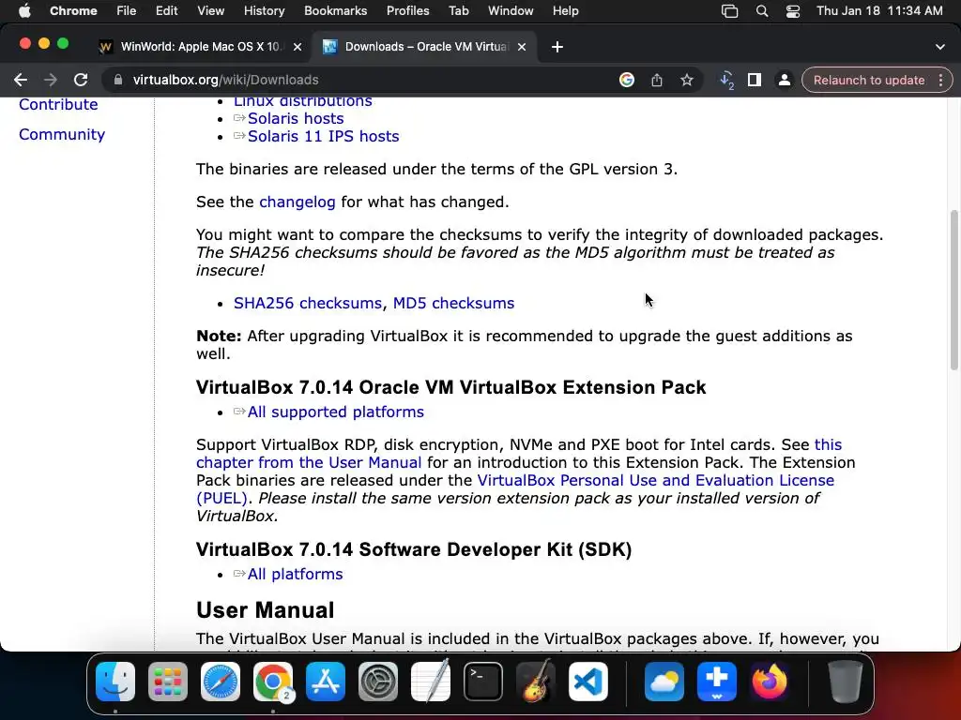Click the Community sidebar link
The width and height of the screenshot is (961, 720).
pos(62,134)
